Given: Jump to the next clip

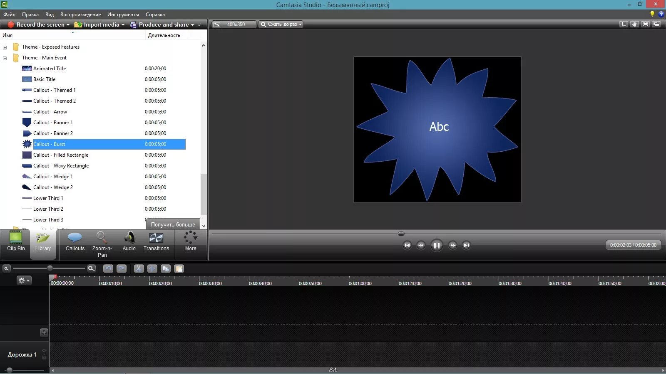Looking at the screenshot, I should [466, 246].
